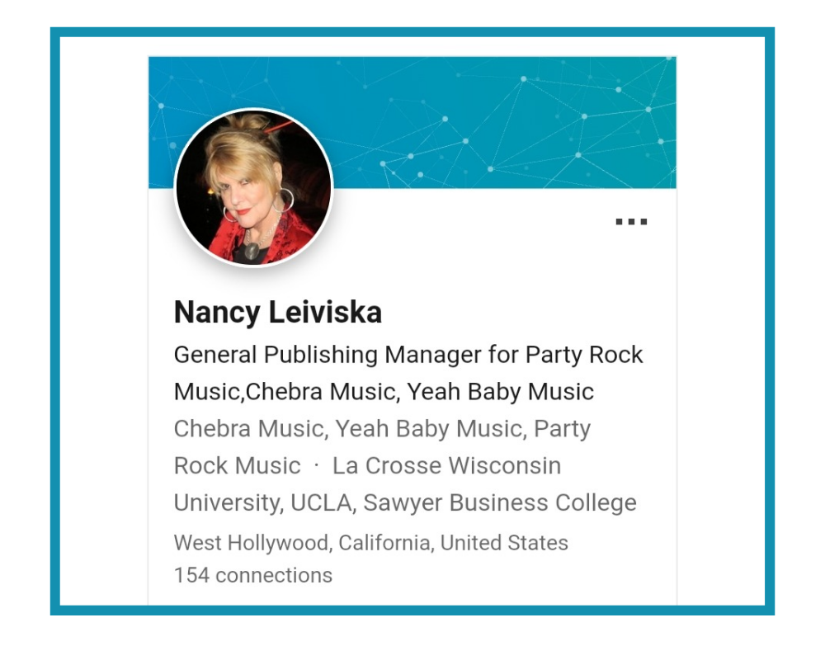Select the General Publishing Manager headline text
This screenshot has height=660, width=825.
tap(408, 373)
